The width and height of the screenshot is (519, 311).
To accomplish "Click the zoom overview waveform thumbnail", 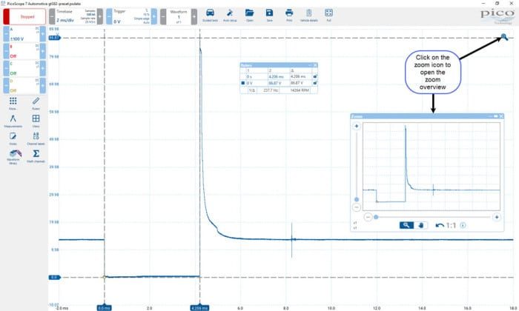I will pos(432,167).
